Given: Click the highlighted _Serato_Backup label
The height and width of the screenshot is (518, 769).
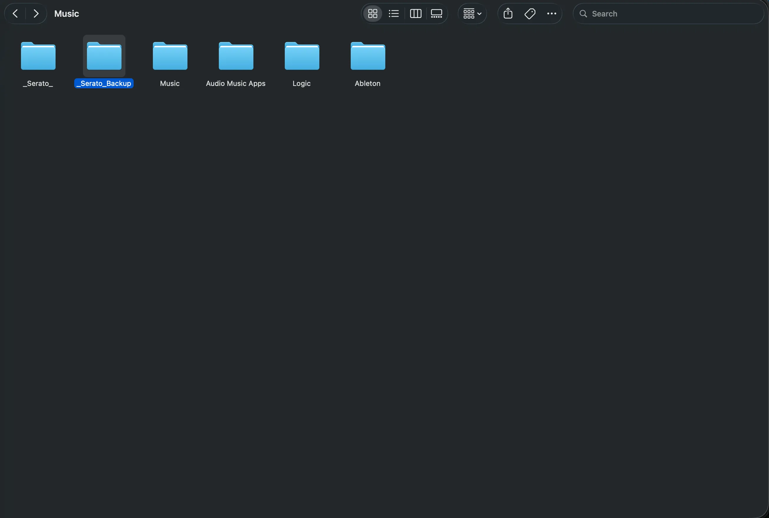Looking at the screenshot, I should (x=104, y=83).
